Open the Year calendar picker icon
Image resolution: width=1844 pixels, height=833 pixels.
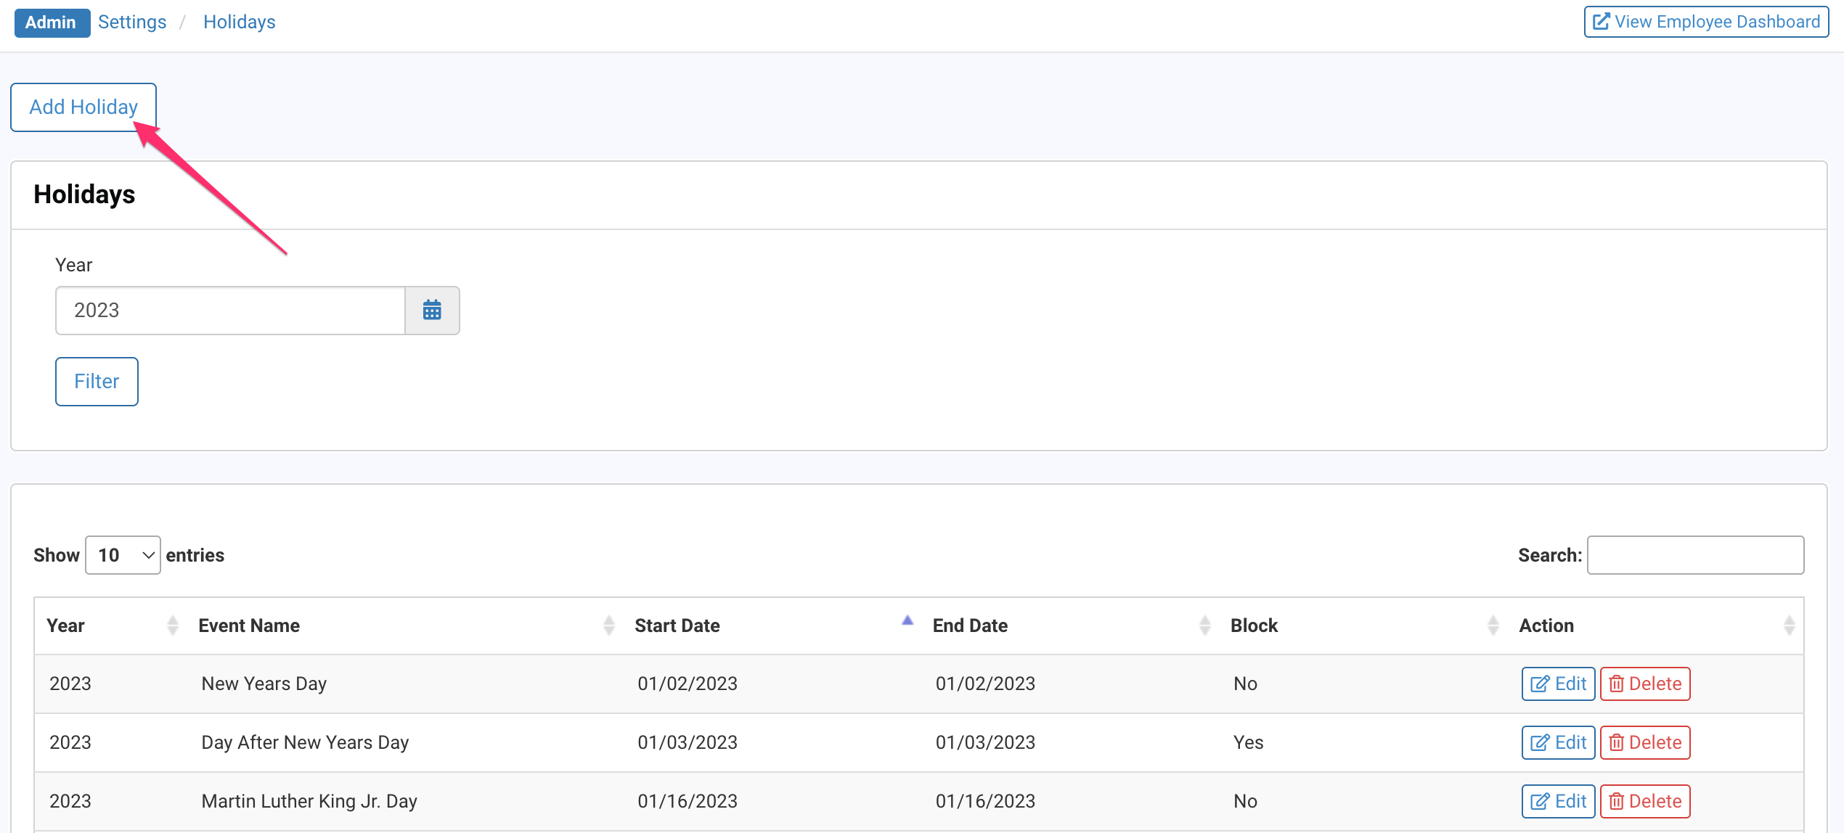(x=432, y=311)
